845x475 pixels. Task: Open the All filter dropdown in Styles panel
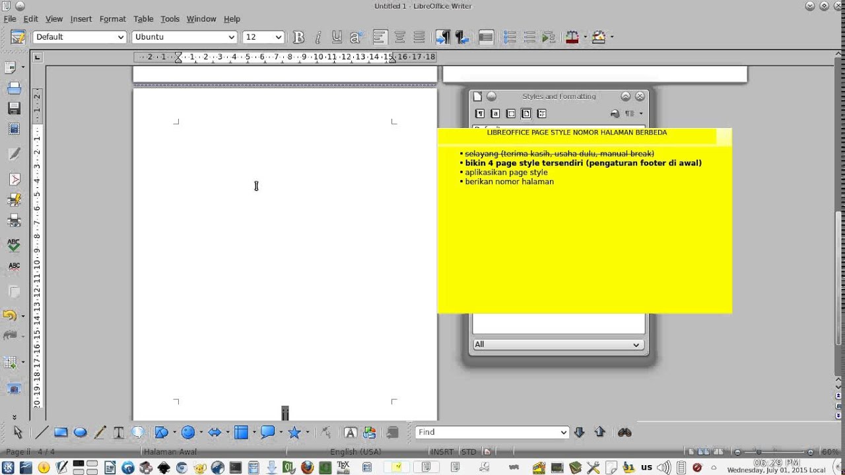click(558, 344)
